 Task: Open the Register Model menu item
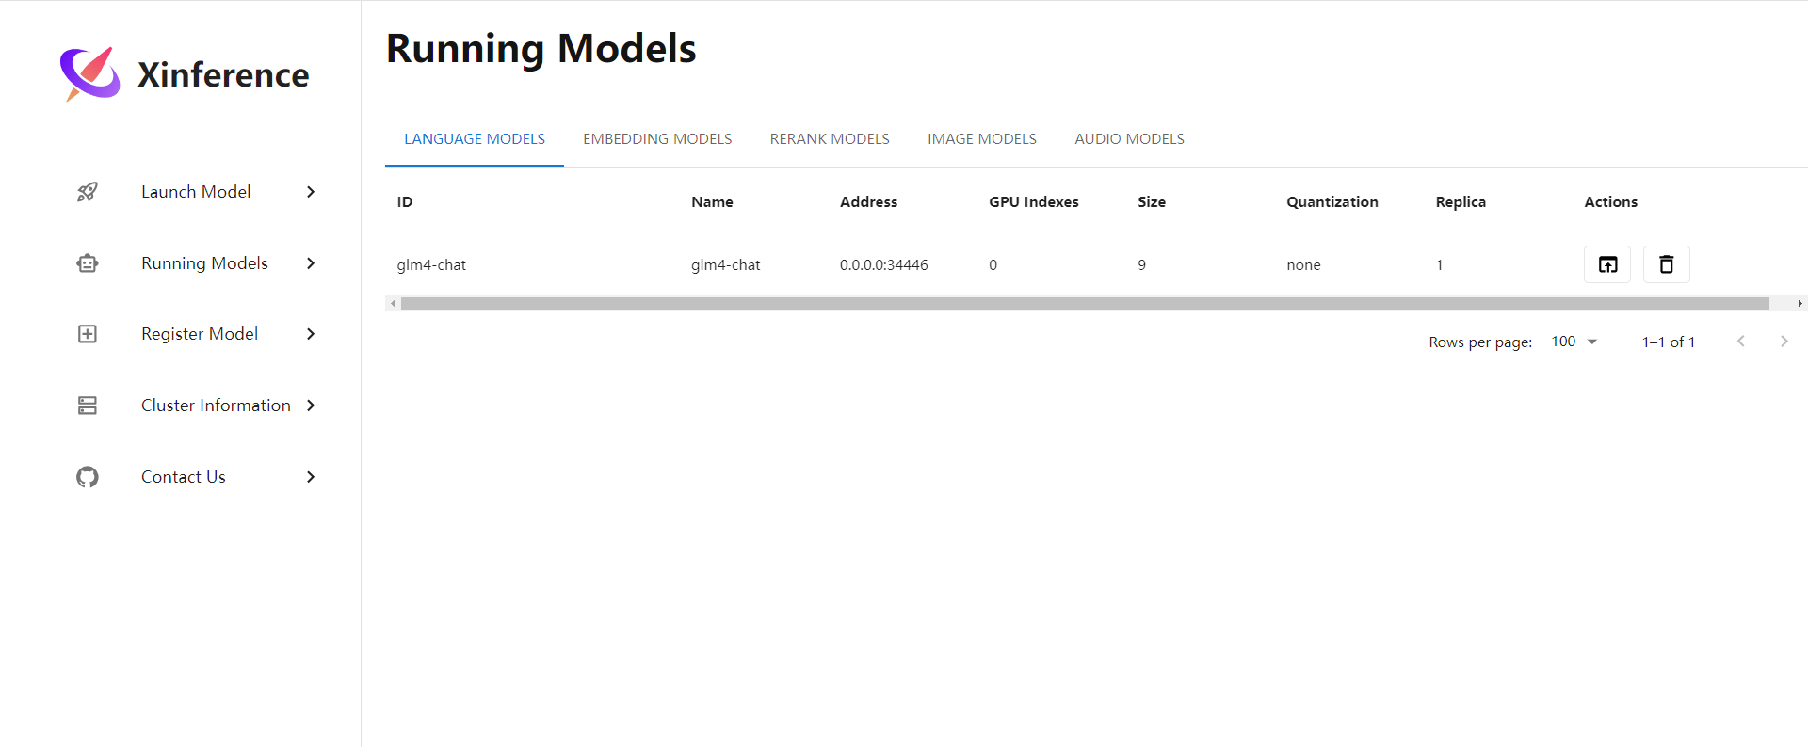tap(196, 334)
